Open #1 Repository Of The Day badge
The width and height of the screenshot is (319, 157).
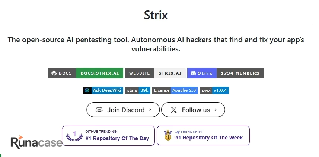point(108,136)
